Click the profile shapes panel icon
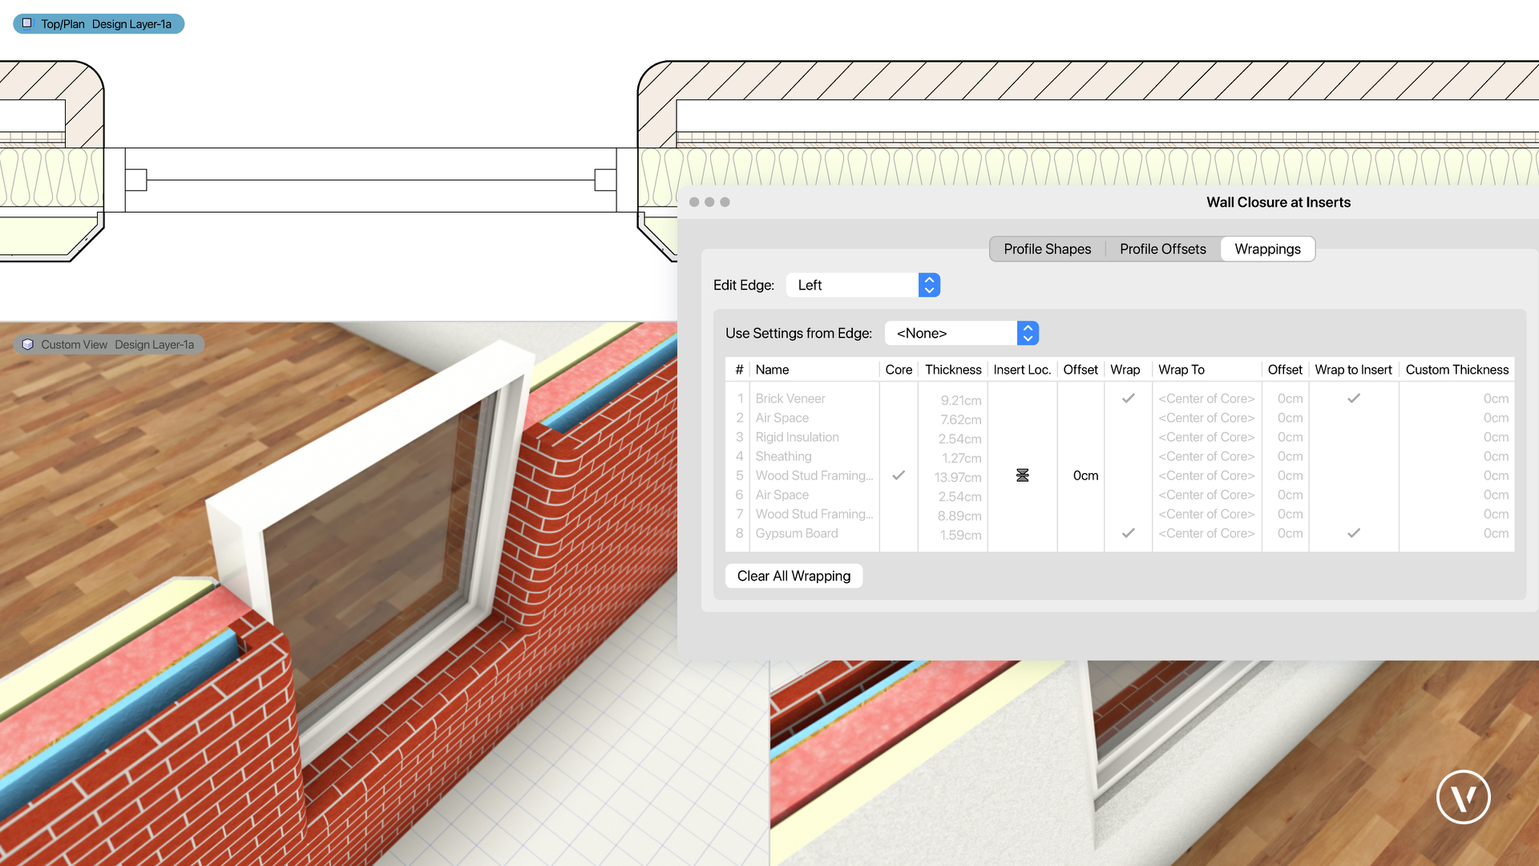The height and width of the screenshot is (866, 1539). click(1046, 249)
